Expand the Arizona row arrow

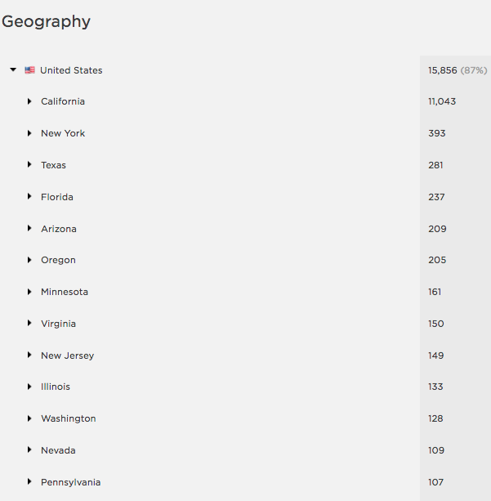pos(30,229)
